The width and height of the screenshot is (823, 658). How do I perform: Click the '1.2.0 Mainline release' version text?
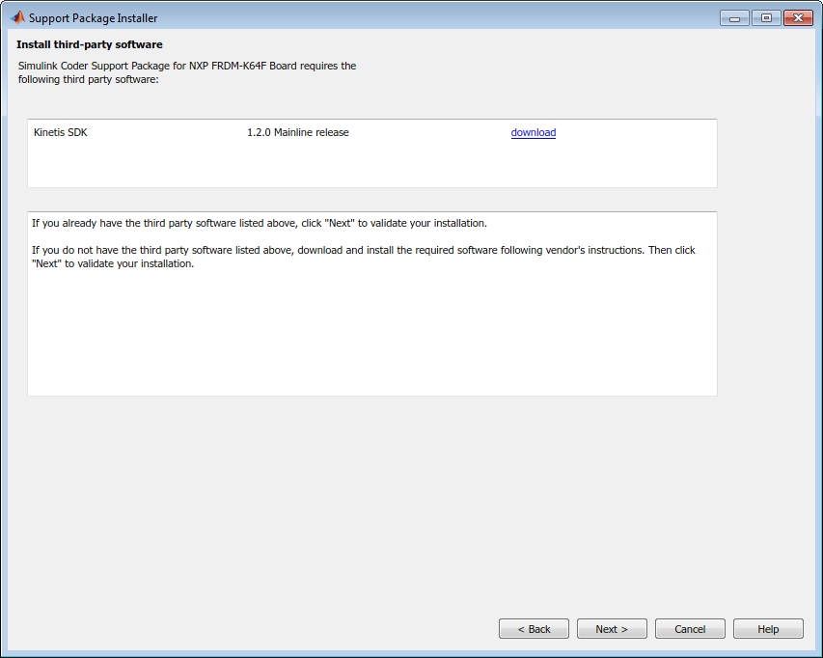click(x=297, y=133)
